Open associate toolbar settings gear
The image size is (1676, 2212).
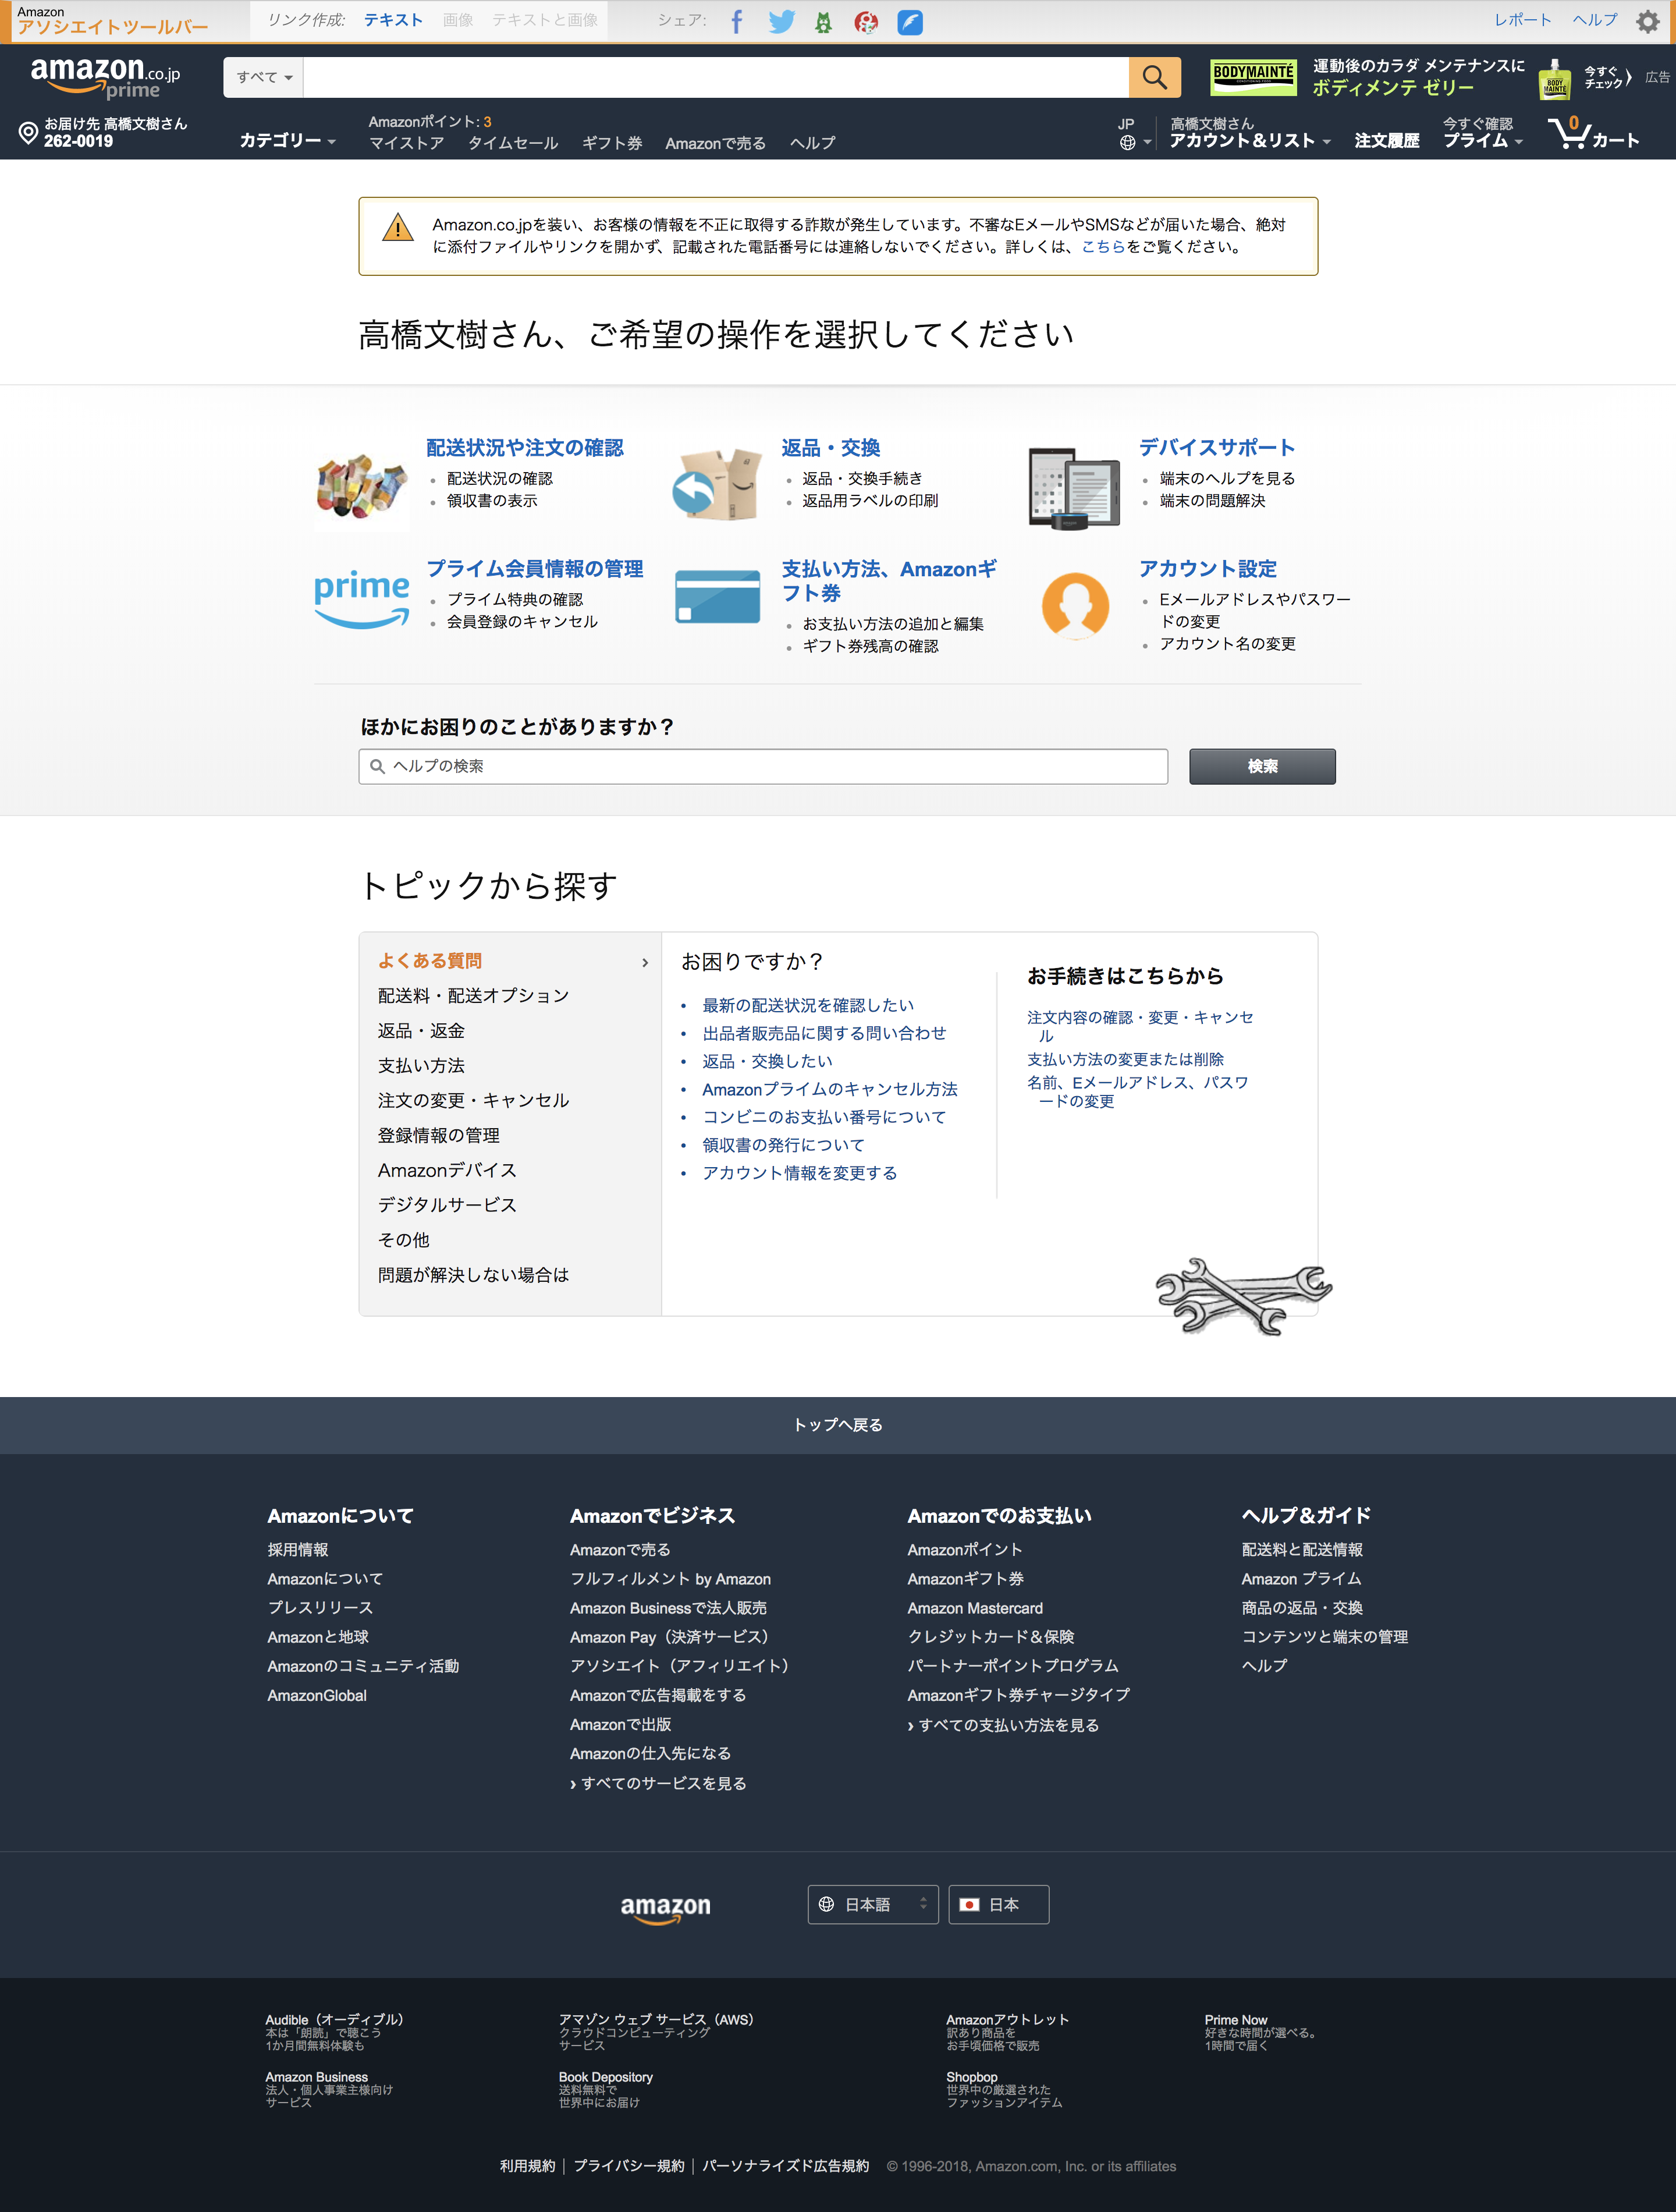pos(1647,21)
